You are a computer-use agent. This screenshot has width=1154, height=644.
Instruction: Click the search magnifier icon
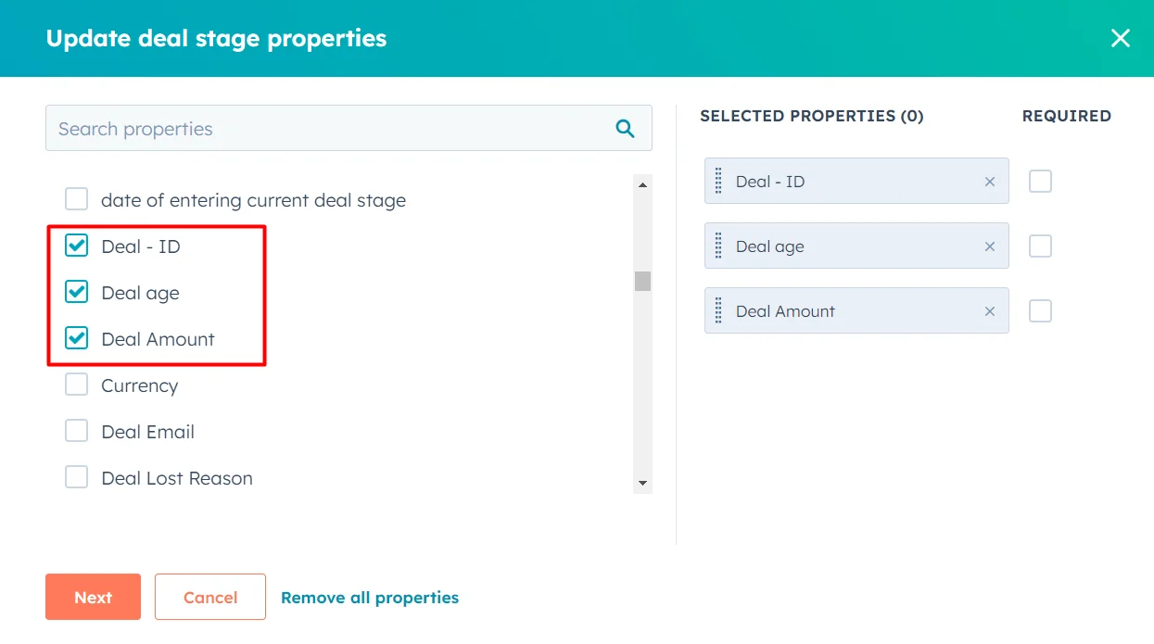click(x=625, y=128)
